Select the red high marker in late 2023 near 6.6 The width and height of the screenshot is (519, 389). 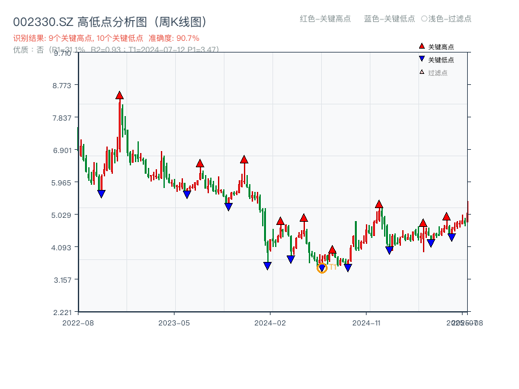click(245, 159)
